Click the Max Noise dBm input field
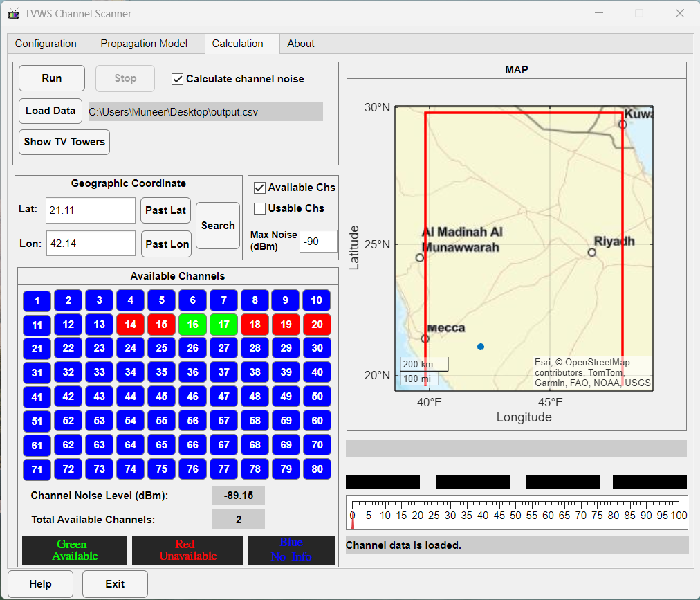The image size is (700, 600). [x=318, y=242]
